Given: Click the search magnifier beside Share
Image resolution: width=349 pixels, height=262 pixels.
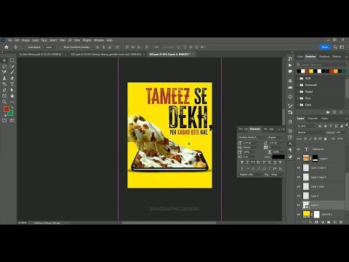Looking at the screenshot, I should tap(335, 47).
